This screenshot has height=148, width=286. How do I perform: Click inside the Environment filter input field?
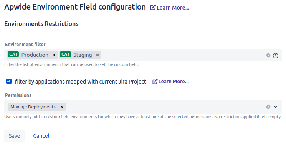click(182, 55)
